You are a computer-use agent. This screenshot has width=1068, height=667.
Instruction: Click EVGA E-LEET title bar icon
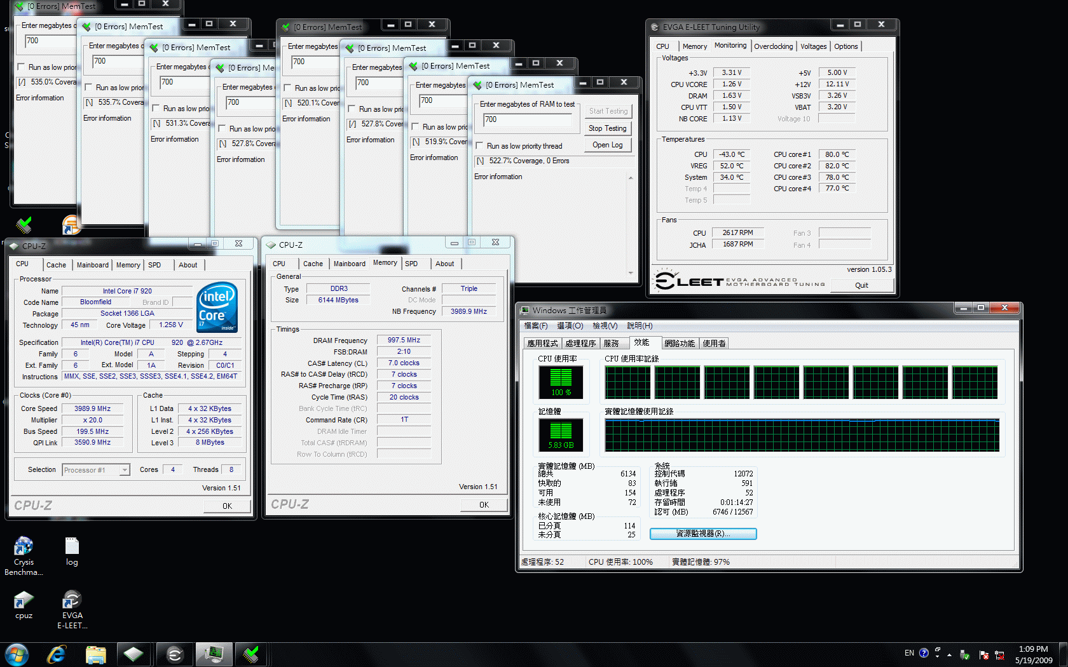[x=655, y=27]
